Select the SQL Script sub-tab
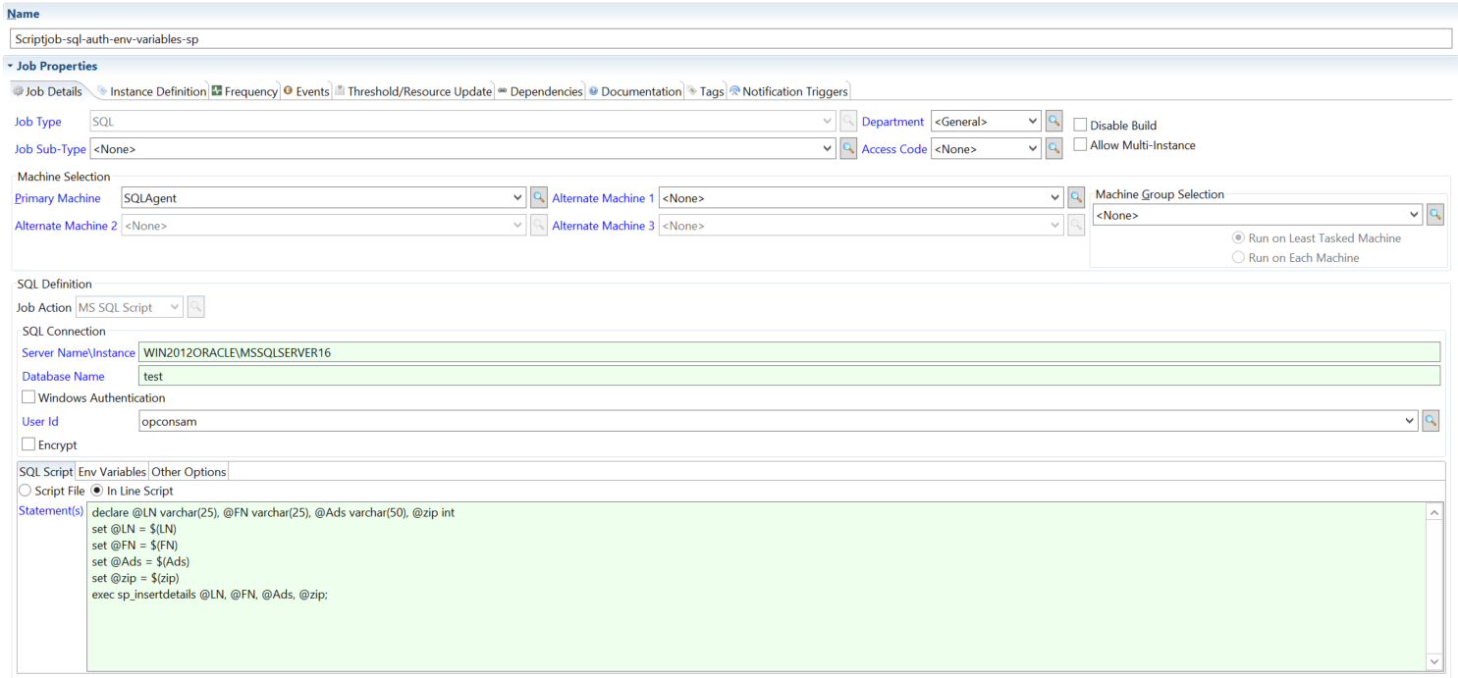The width and height of the screenshot is (1458, 678). point(46,471)
